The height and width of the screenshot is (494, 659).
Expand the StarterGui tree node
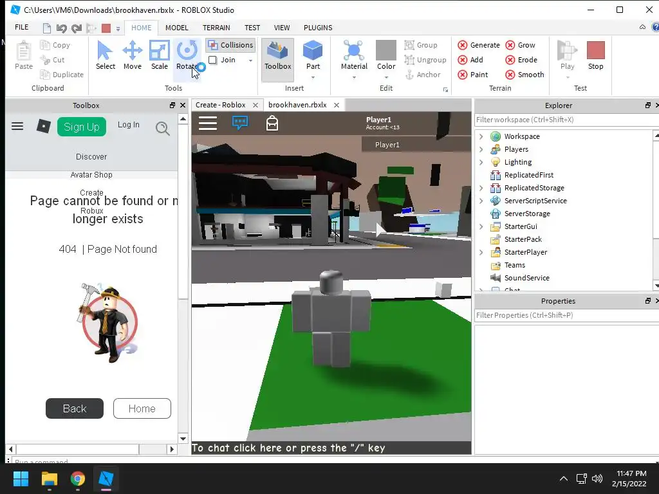tap(481, 226)
